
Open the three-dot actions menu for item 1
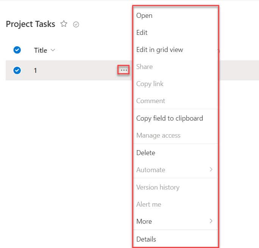123,70
